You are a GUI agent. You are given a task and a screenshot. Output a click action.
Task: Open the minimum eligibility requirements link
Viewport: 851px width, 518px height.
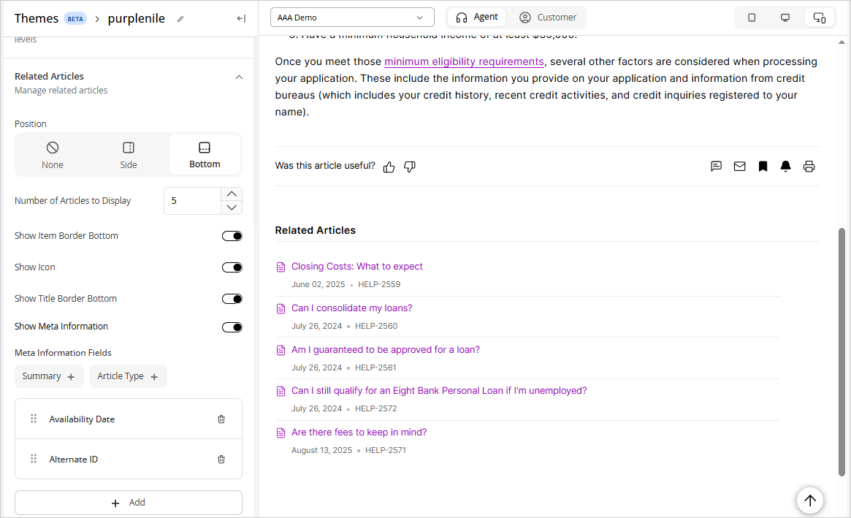(x=464, y=62)
